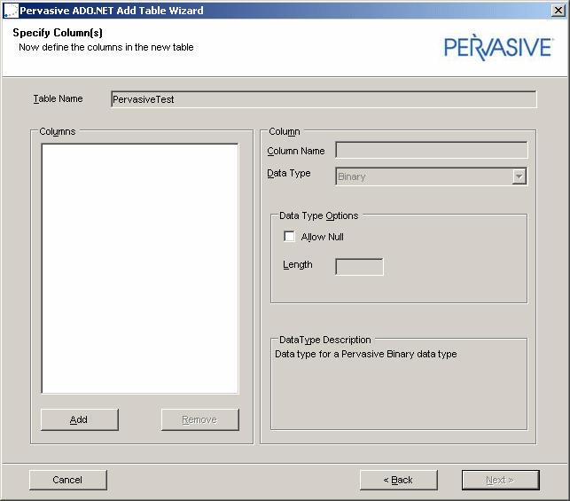Image resolution: width=570 pixels, height=501 pixels.
Task: Proceed with the Next button
Action: click(500, 480)
